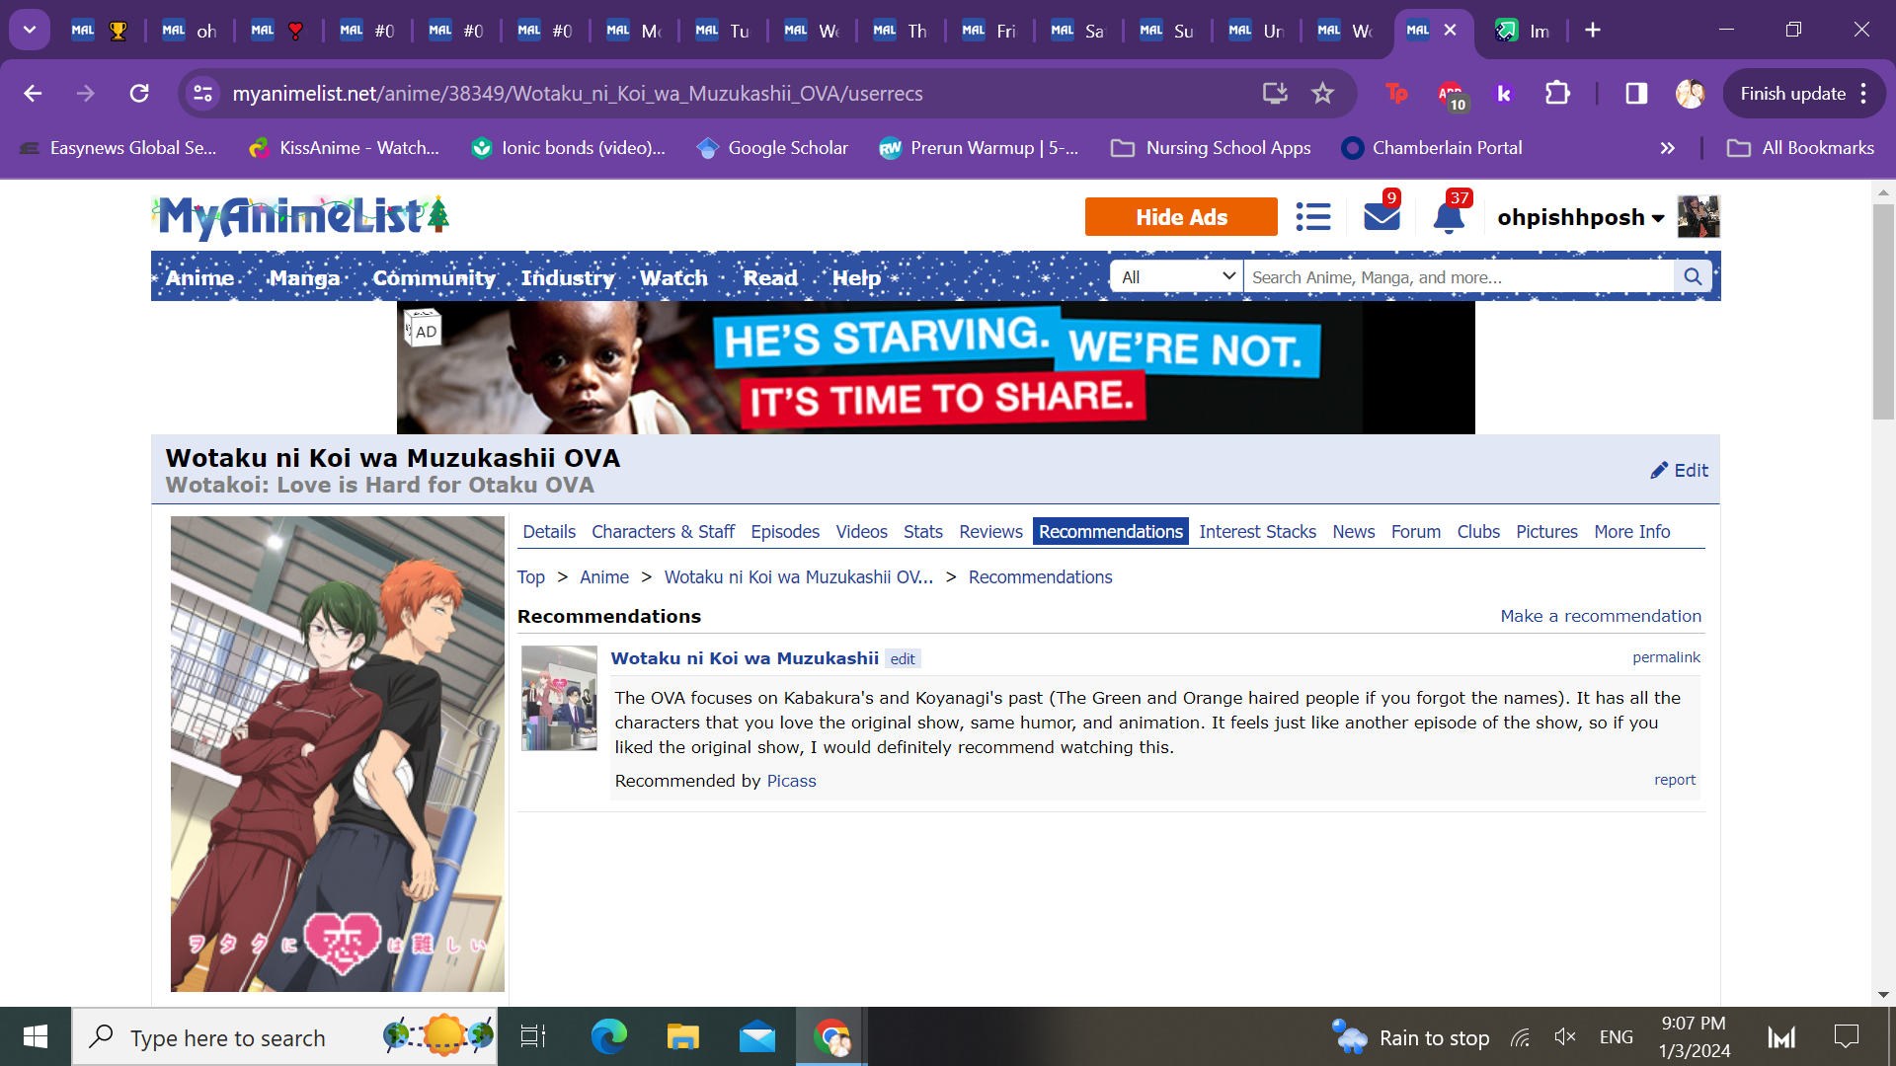
Task: Open Windows Start menu
Action: coord(36,1036)
